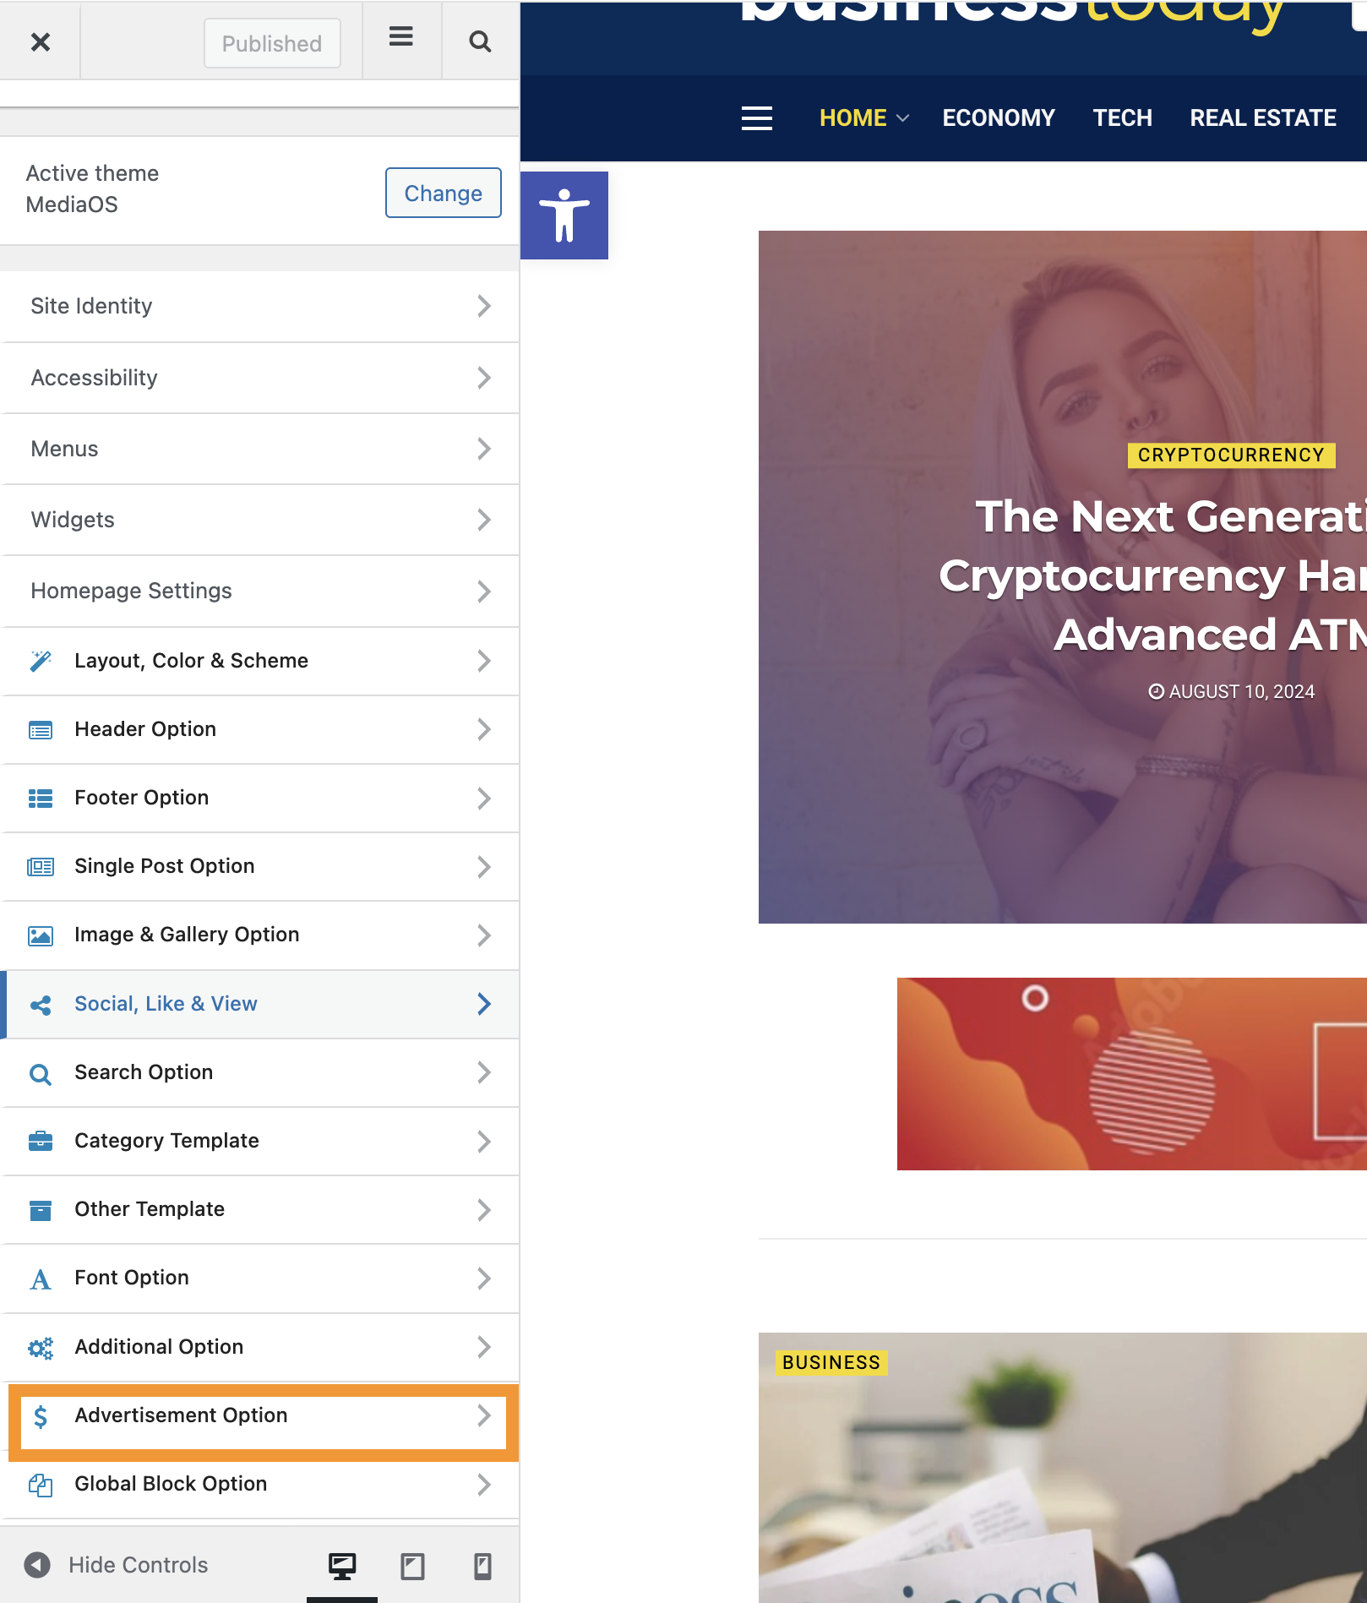Expand Homepage Settings panel chevron
Screen dimensions: 1367x1603
(x=483, y=591)
